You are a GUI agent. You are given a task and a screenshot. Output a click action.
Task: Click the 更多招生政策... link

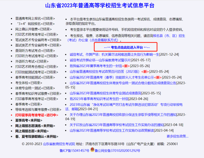177,136
